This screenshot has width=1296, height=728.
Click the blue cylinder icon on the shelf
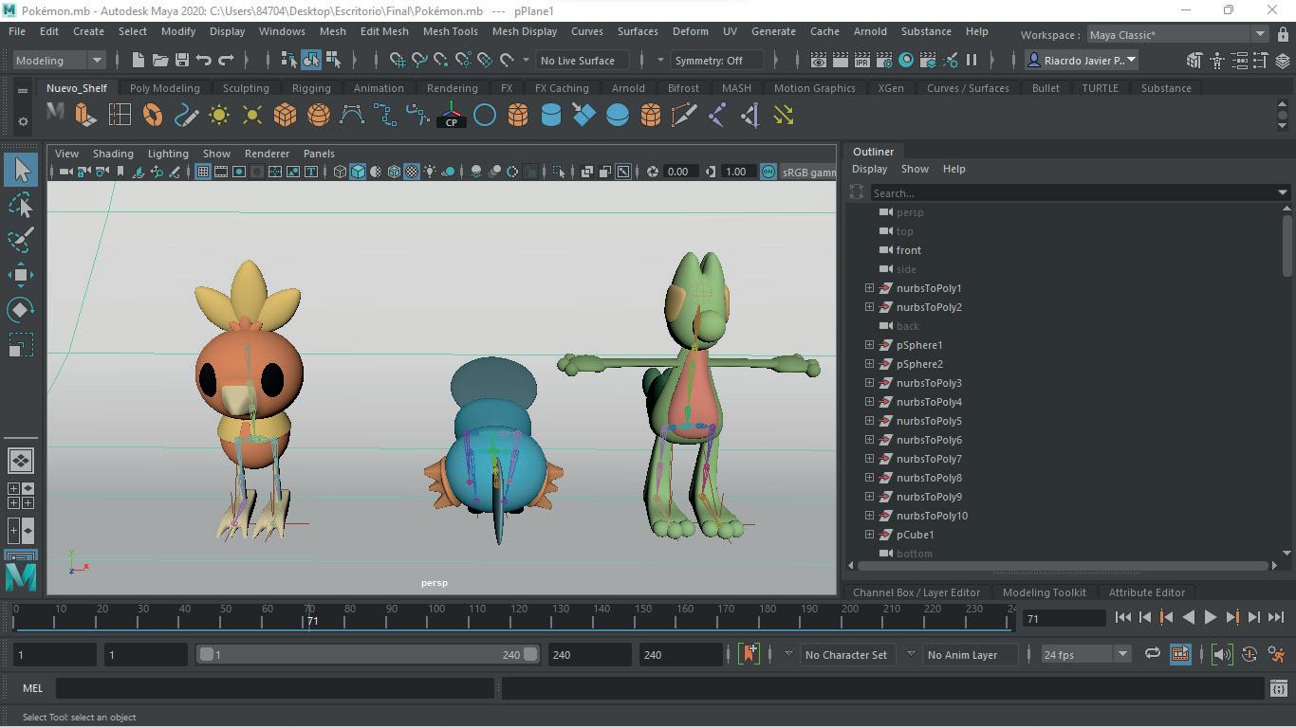point(550,116)
